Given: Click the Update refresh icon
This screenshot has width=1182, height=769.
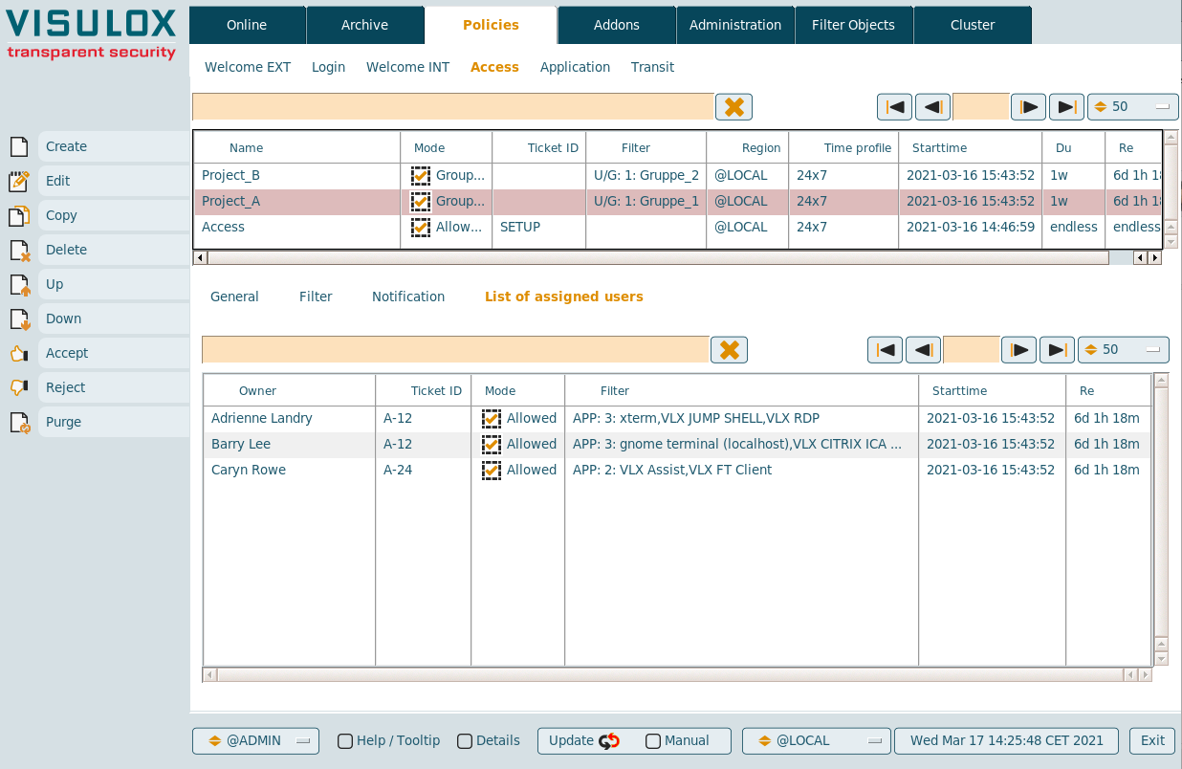Looking at the screenshot, I should click(609, 741).
